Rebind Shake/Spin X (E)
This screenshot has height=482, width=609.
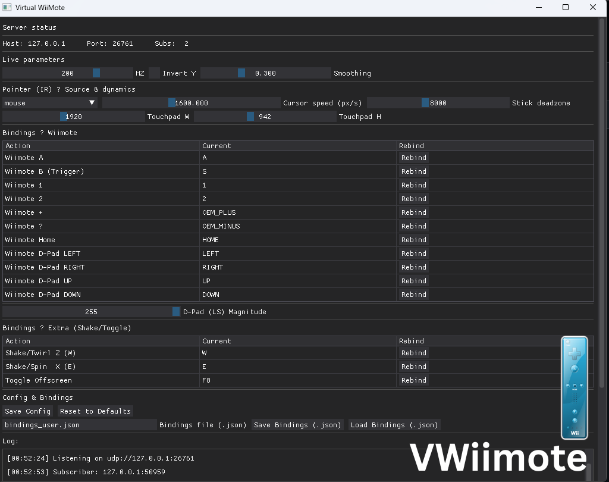(x=414, y=367)
